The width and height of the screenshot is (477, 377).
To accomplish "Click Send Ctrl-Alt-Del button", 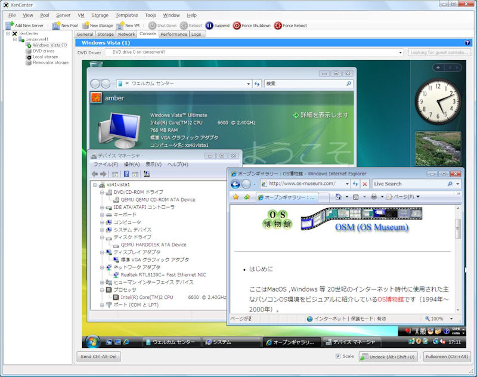I will (98, 356).
